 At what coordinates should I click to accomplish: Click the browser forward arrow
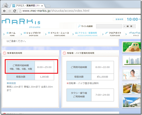pos(10,11)
